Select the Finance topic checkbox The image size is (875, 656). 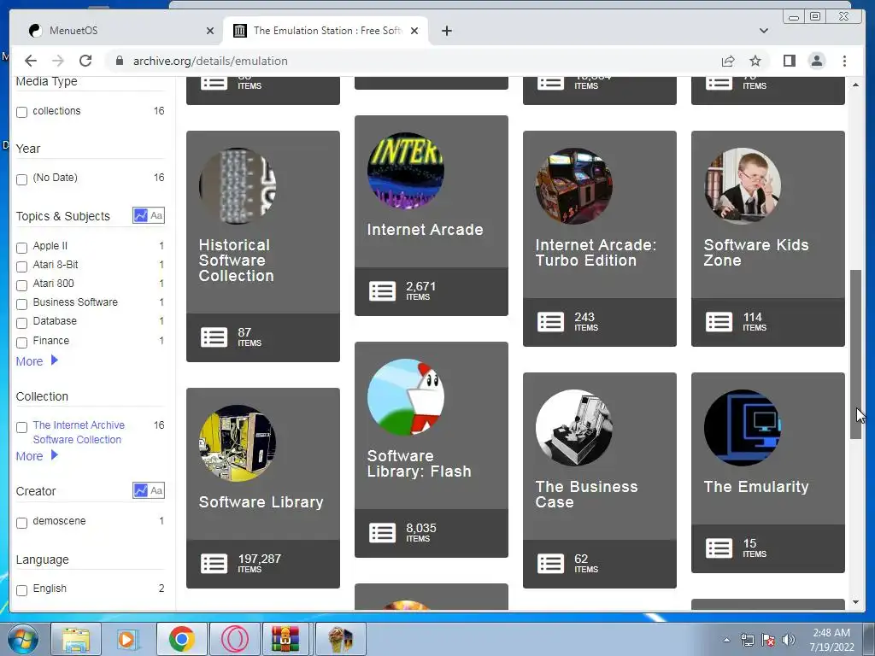tap(21, 343)
